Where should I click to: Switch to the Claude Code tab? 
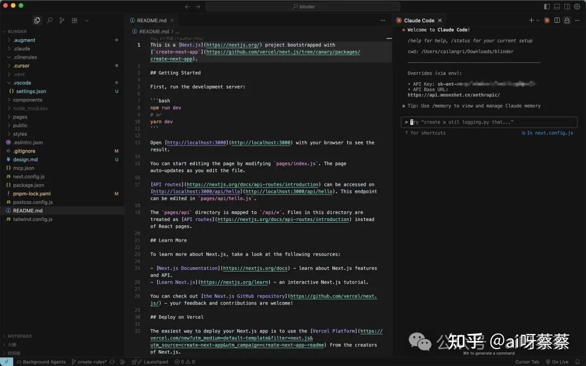click(x=421, y=20)
